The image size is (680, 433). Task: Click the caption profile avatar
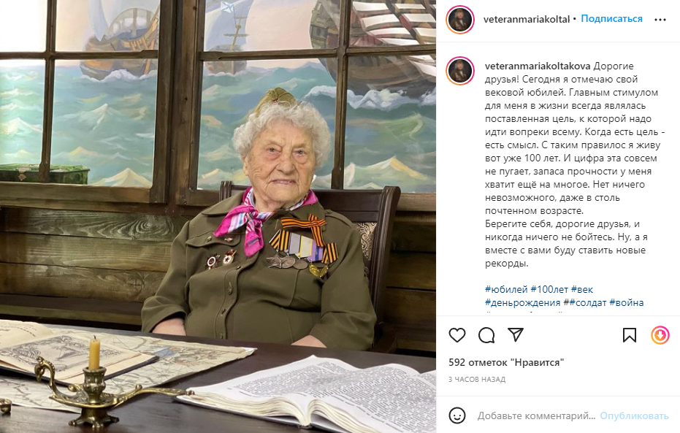460,70
